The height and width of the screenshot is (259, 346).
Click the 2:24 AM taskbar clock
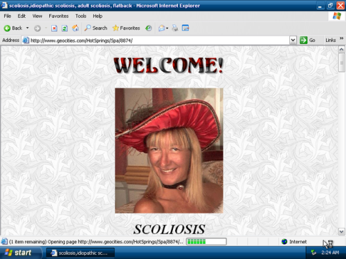coord(330,253)
